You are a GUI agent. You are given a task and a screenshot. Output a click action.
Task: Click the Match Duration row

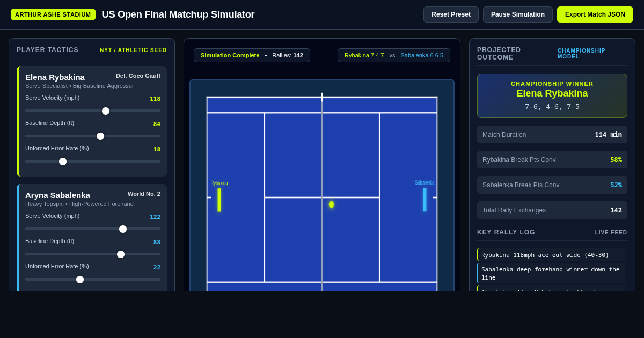[552, 135]
